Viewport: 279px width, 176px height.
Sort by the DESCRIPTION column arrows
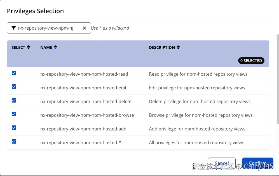(x=178, y=47)
